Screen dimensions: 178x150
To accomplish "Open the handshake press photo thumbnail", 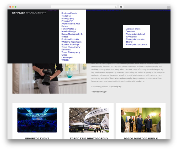I will tap(141, 120).
